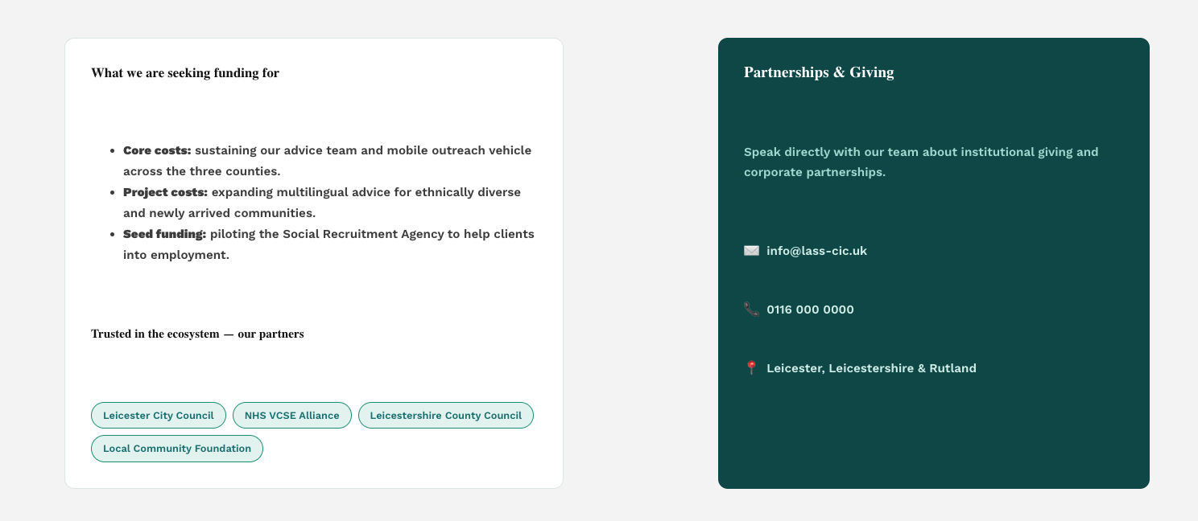Click the 'What we are seeking funding for' heading

click(x=185, y=73)
